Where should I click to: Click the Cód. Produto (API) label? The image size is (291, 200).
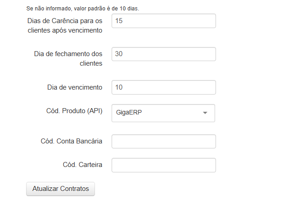click(x=74, y=111)
